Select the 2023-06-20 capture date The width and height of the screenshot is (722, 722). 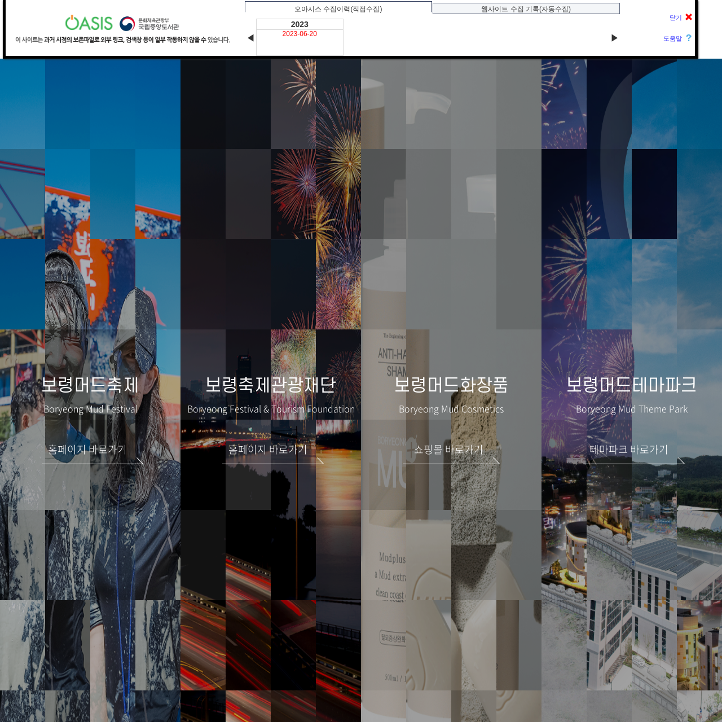[x=300, y=34]
